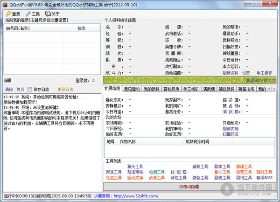280x202 pixels.
Task: Click the 拷贝 log link
Action: 21,90
